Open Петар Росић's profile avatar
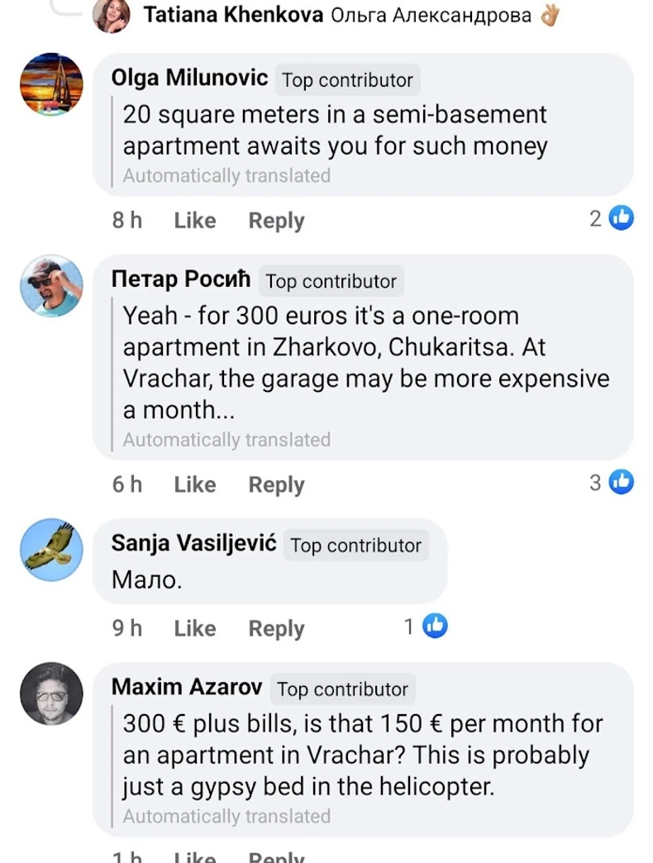 click(51, 285)
